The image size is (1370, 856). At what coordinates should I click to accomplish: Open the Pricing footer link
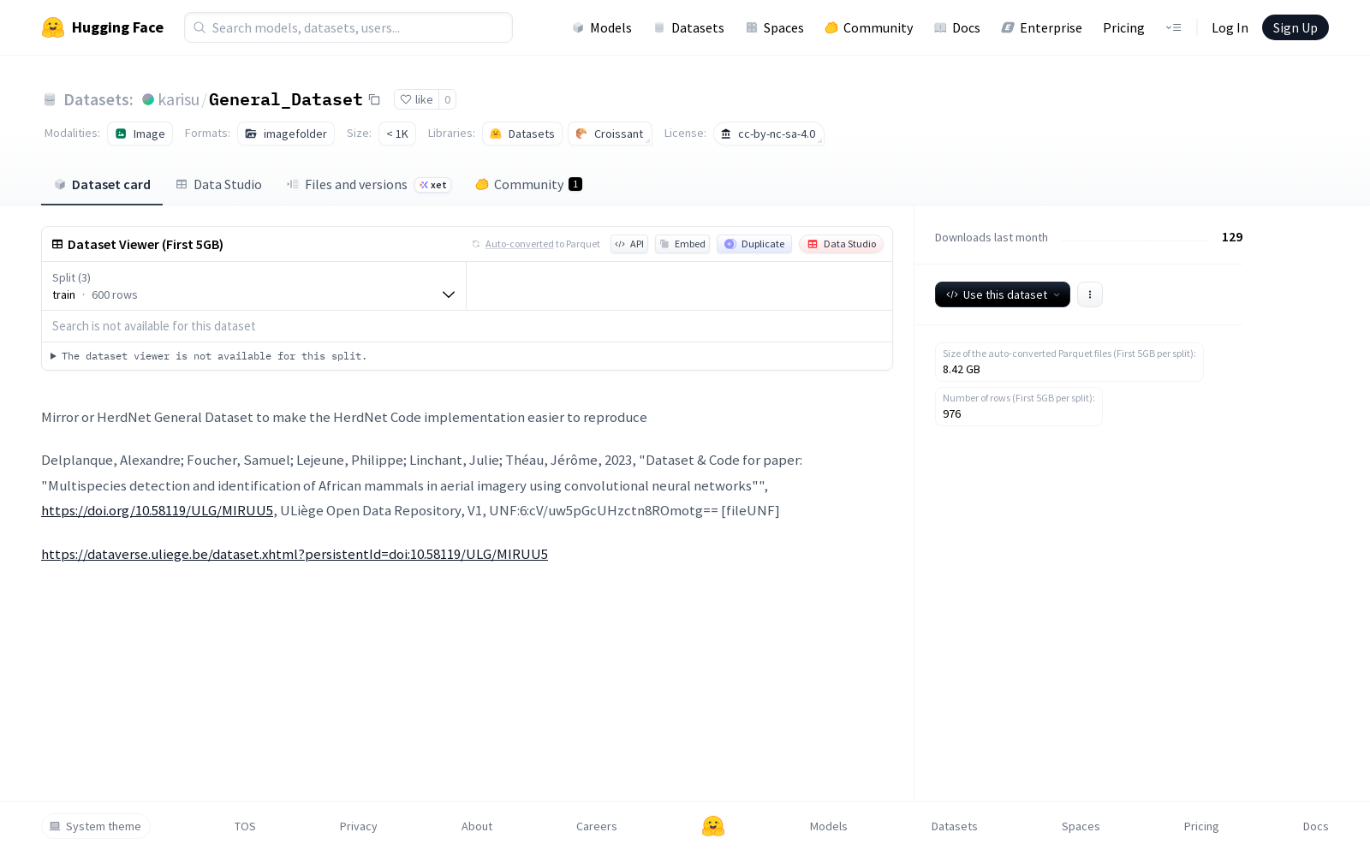pos(1201,826)
